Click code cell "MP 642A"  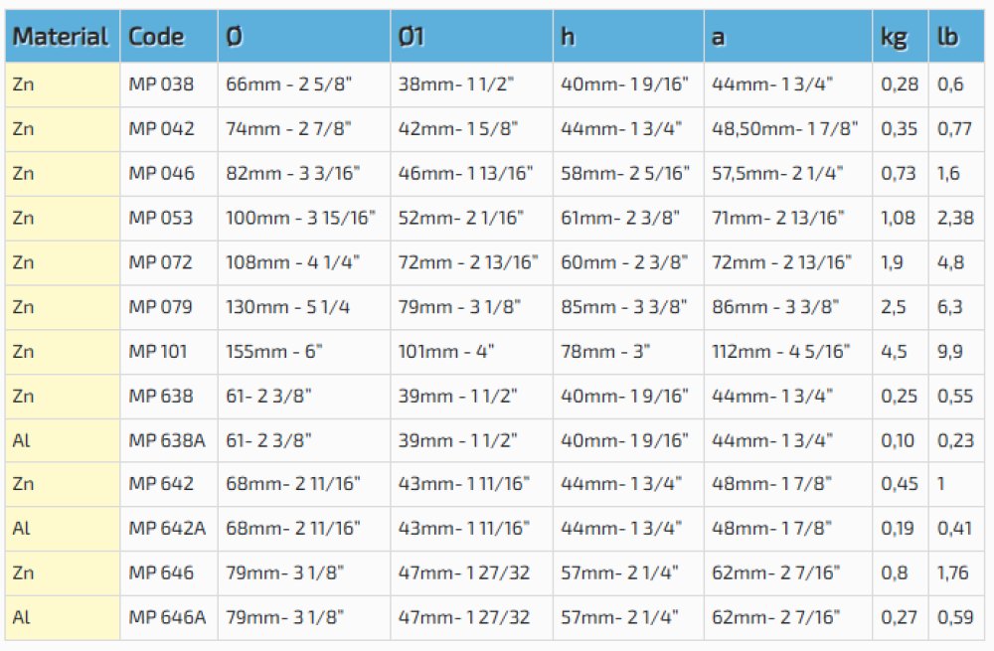(x=167, y=528)
